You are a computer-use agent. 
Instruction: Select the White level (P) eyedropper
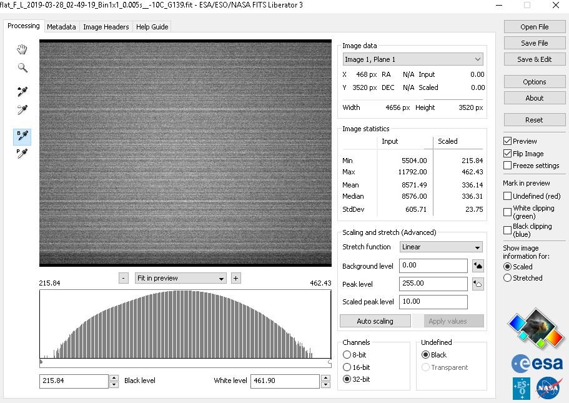pyautogui.click(x=22, y=153)
